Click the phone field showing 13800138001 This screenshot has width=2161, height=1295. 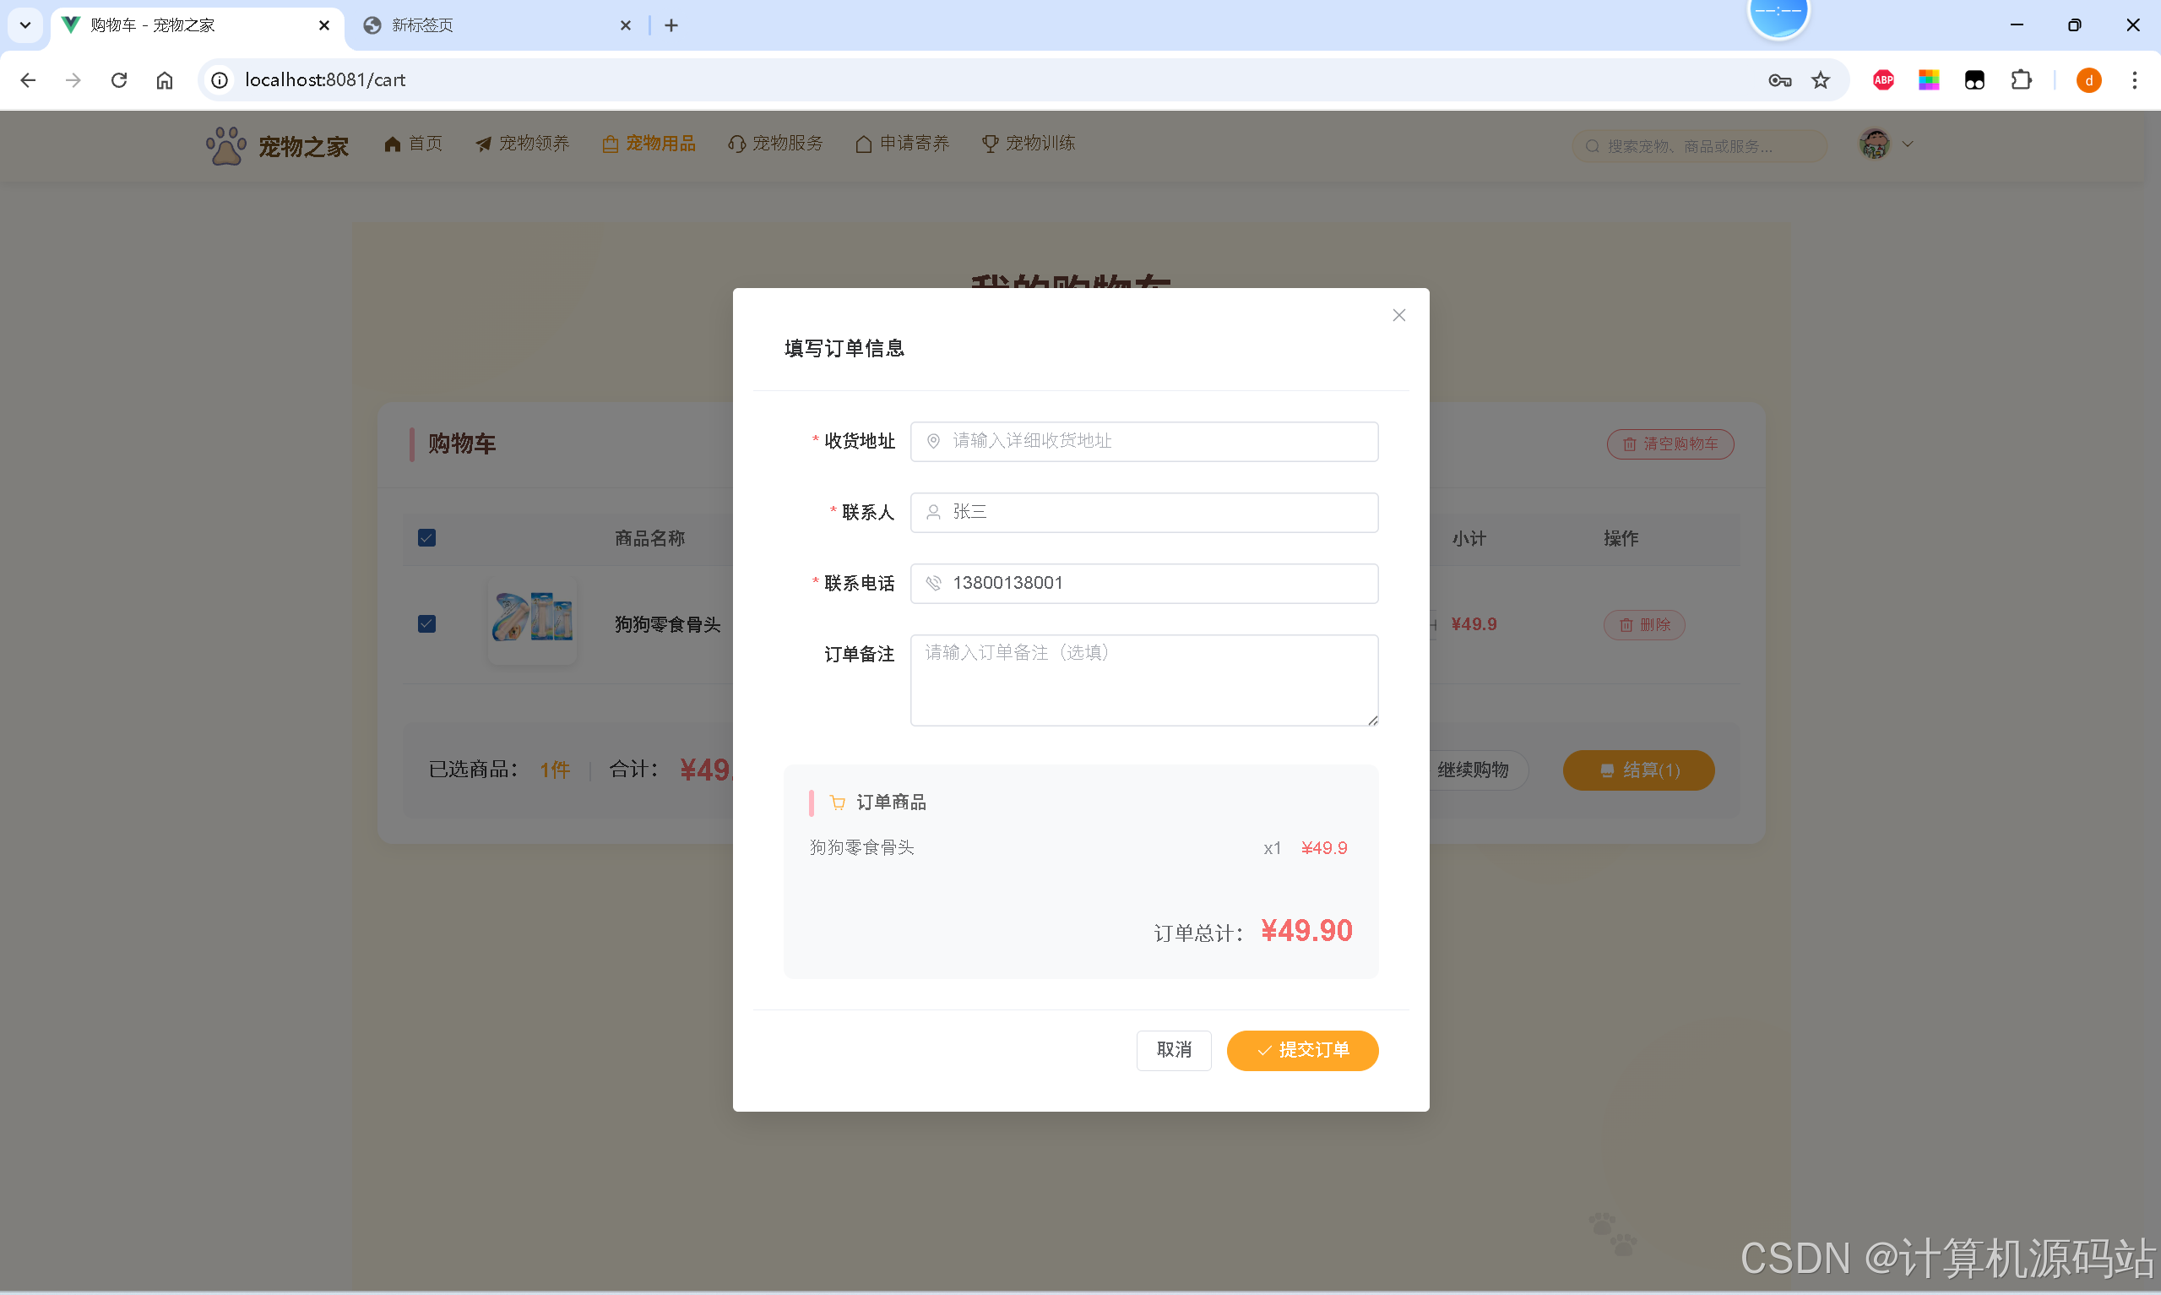click(1143, 583)
